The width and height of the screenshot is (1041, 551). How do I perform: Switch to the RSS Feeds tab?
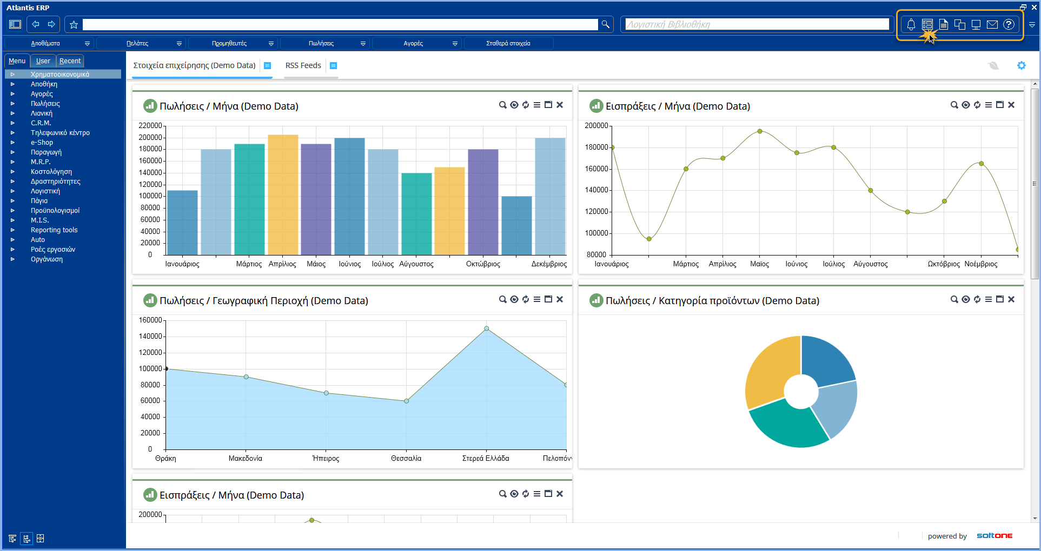coord(303,65)
